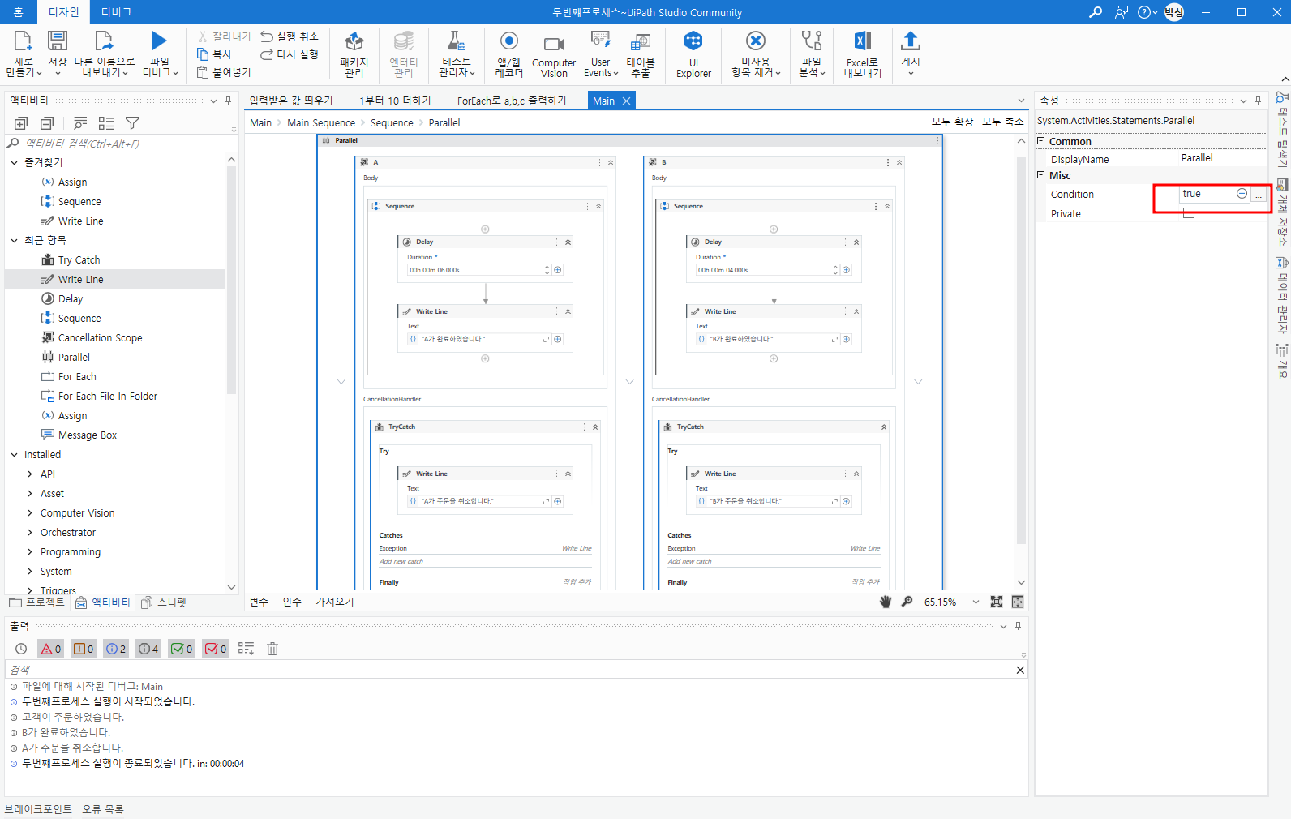The width and height of the screenshot is (1291, 819).
Task: Click expand all icon in activities panel
Action: click(21, 123)
